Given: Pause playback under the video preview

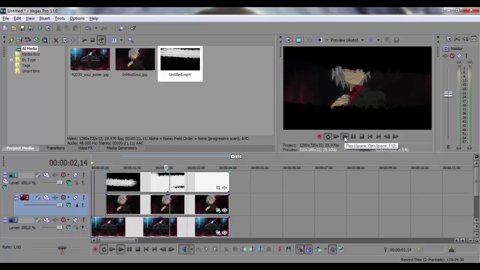Looking at the screenshot, I should [x=353, y=137].
